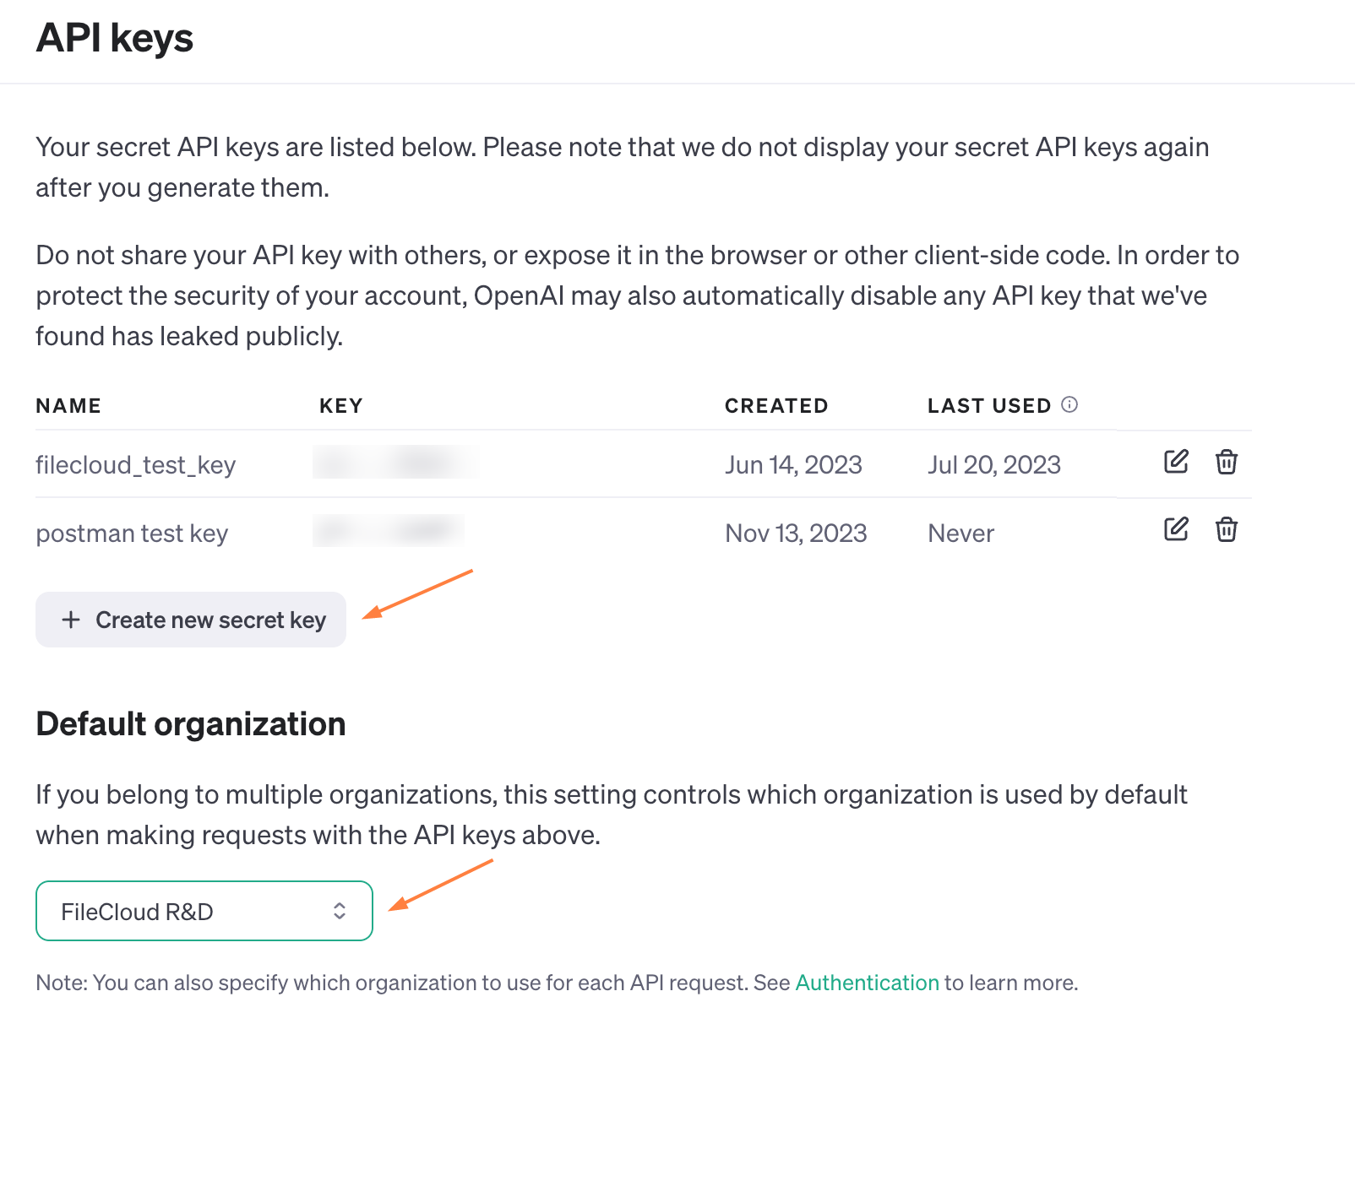1355x1197 pixels.
Task: Click the API keys page title
Action: pyautogui.click(x=115, y=38)
